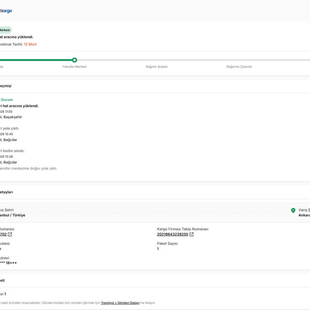Image resolution: width=310 pixels, height=310 pixels.
Task: Open external link icon beside 20216643239255
Action: click(x=191, y=234)
